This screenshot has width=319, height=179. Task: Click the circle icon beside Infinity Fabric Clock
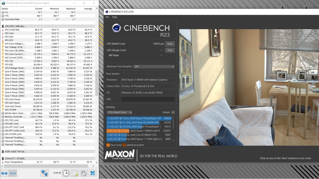[x=3, y=113]
